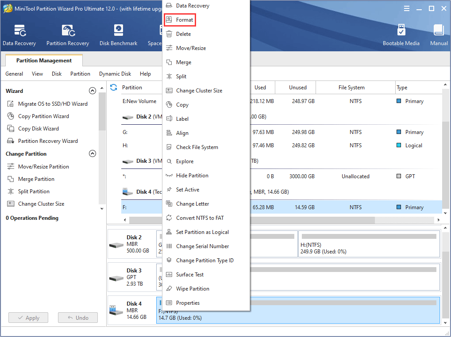Viewport: 451px width, 337px height.
Task: Select Merge in the context menu
Action: [206, 62]
